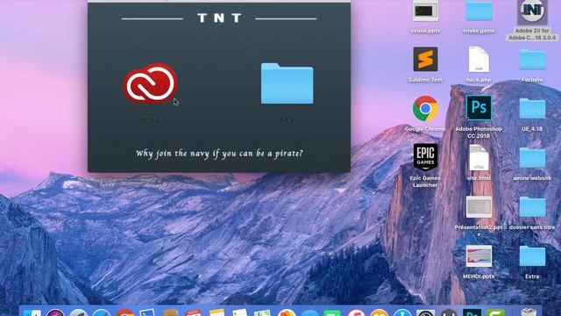Open Adobe Photoshop CC 2018 desktop icon

click(479, 107)
